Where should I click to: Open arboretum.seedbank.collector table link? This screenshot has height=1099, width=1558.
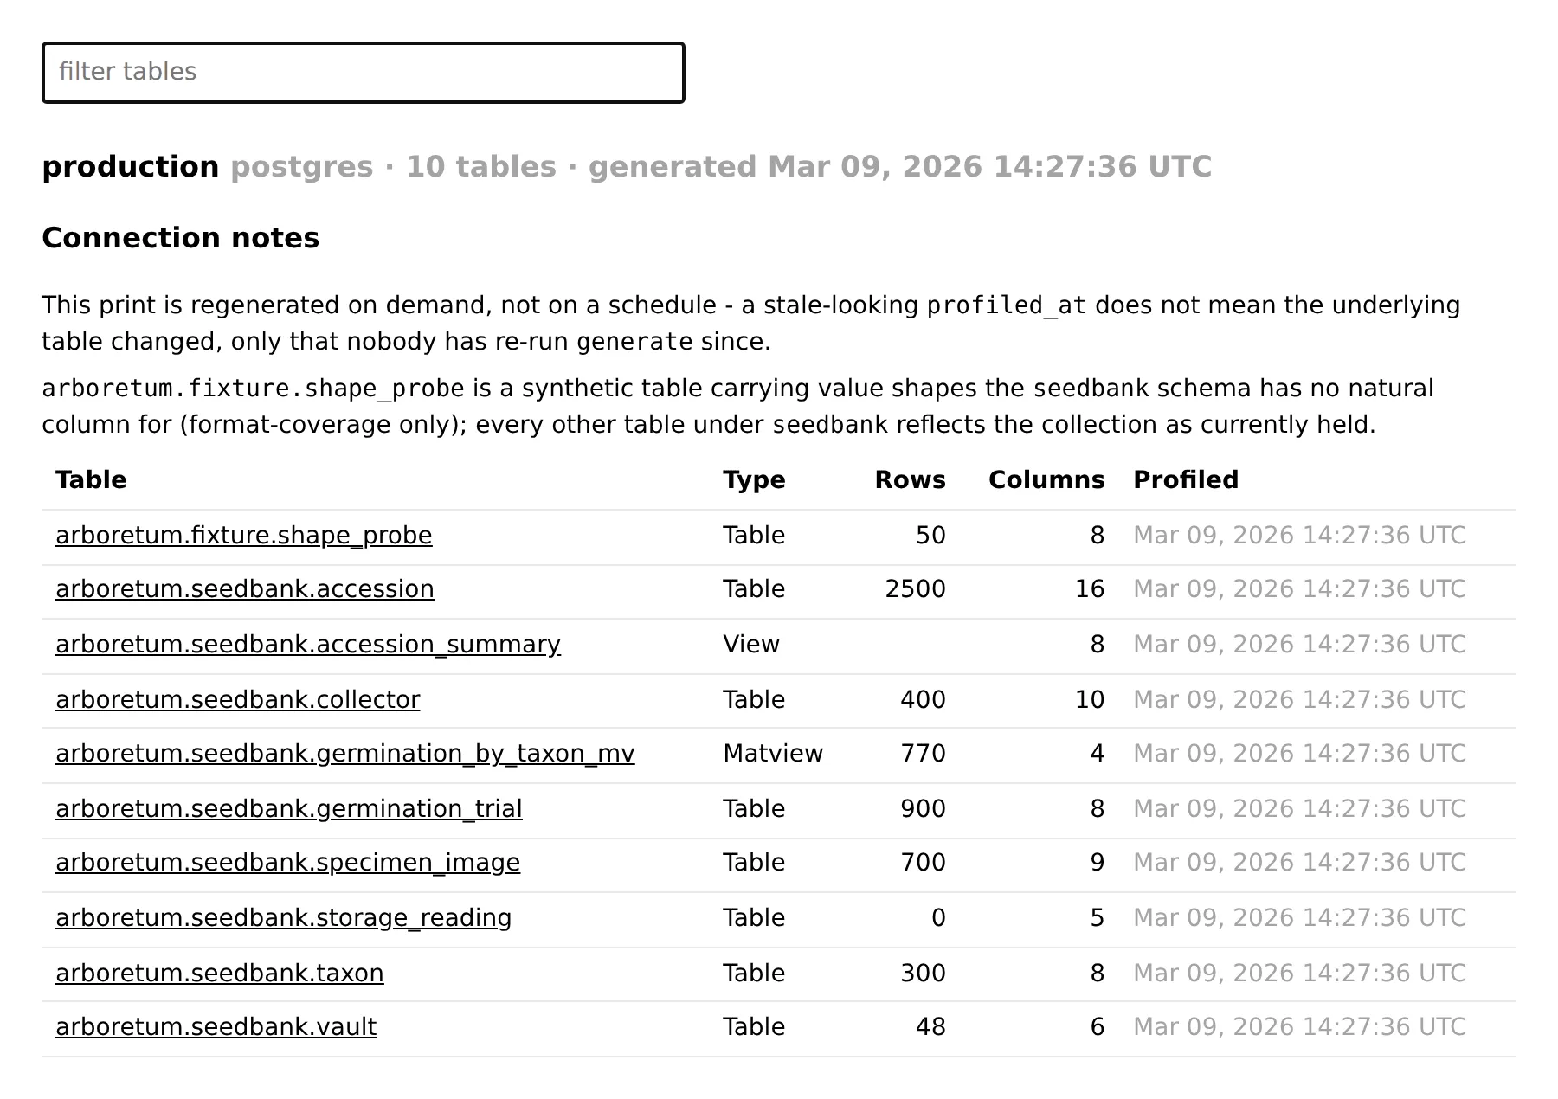(238, 700)
